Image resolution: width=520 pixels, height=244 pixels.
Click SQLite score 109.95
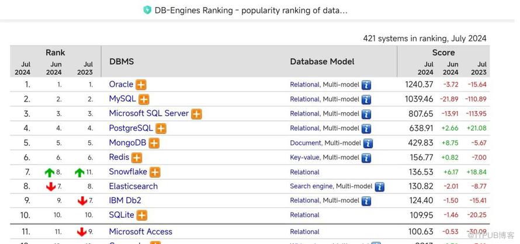tap(421, 215)
